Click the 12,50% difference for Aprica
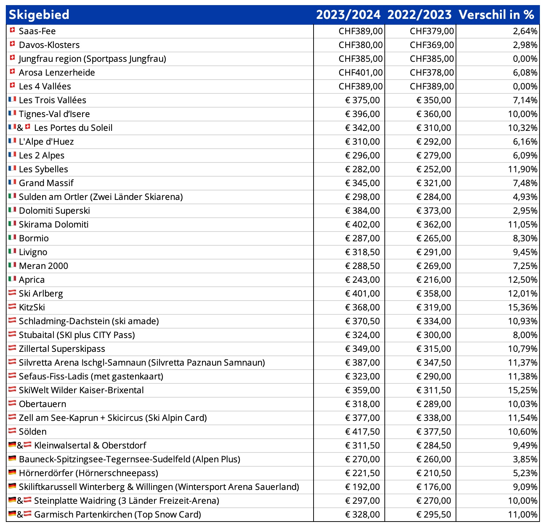This screenshot has height=527, width=545. 522,280
